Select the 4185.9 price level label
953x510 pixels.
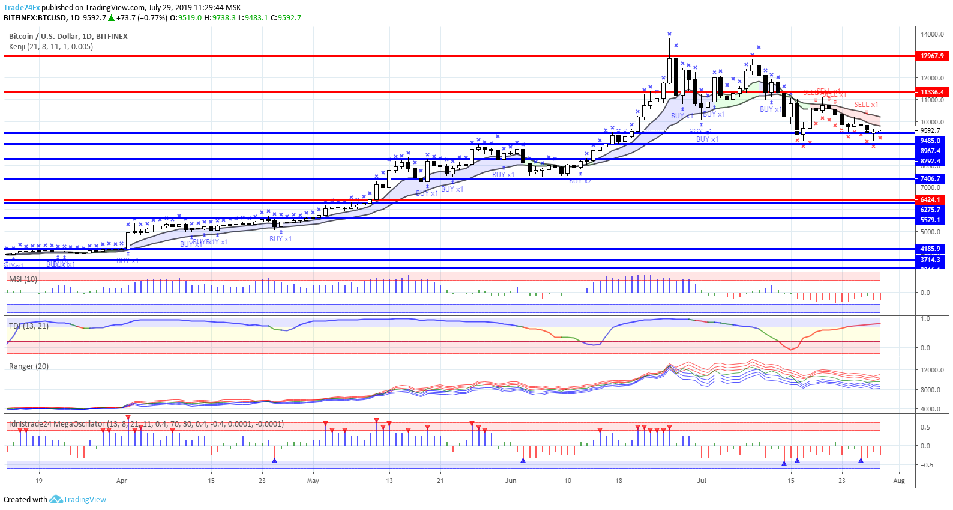pyautogui.click(x=931, y=249)
